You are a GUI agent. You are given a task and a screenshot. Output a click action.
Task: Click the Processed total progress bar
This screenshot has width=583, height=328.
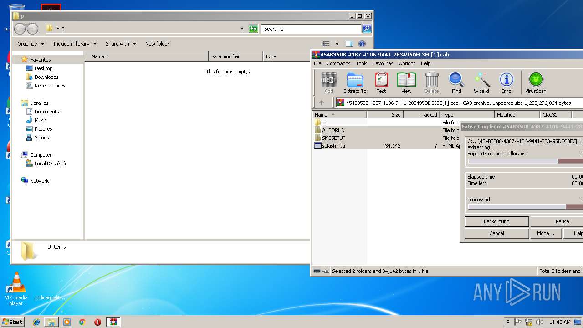[x=525, y=207]
